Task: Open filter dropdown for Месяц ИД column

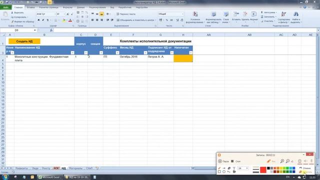Action: 145,52
